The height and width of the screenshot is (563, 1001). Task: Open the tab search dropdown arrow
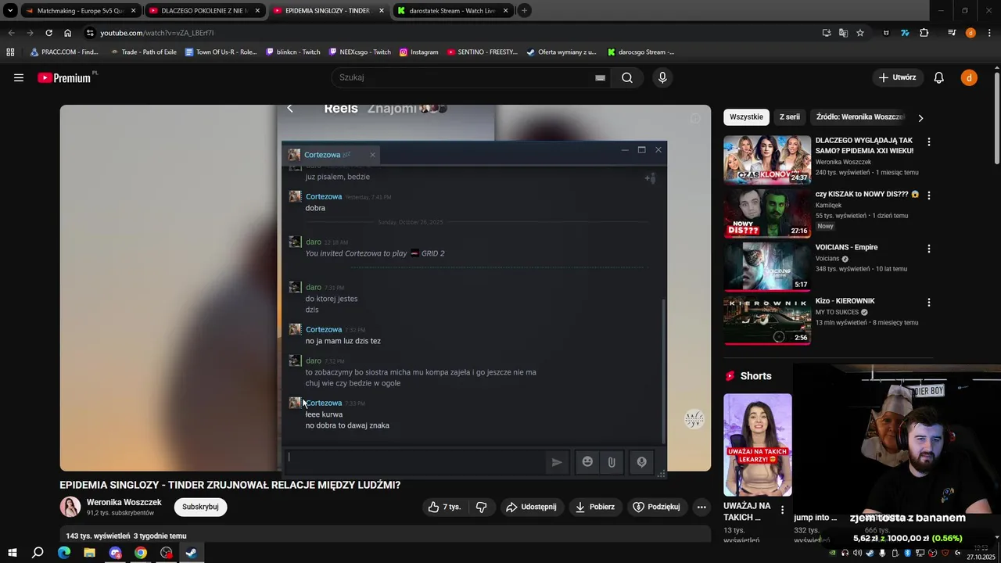click(10, 11)
